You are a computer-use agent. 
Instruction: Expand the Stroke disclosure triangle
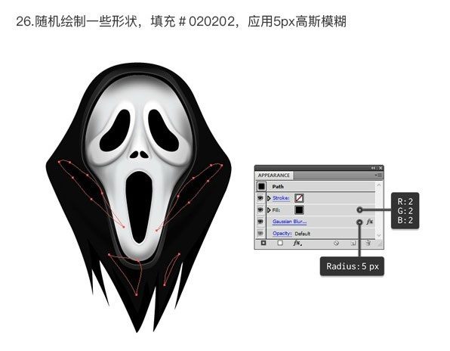tap(269, 198)
